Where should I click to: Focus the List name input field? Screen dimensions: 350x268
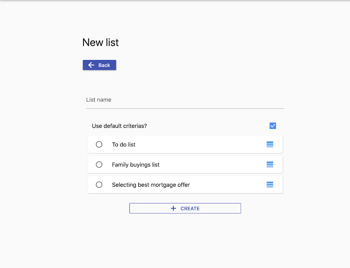(185, 100)
